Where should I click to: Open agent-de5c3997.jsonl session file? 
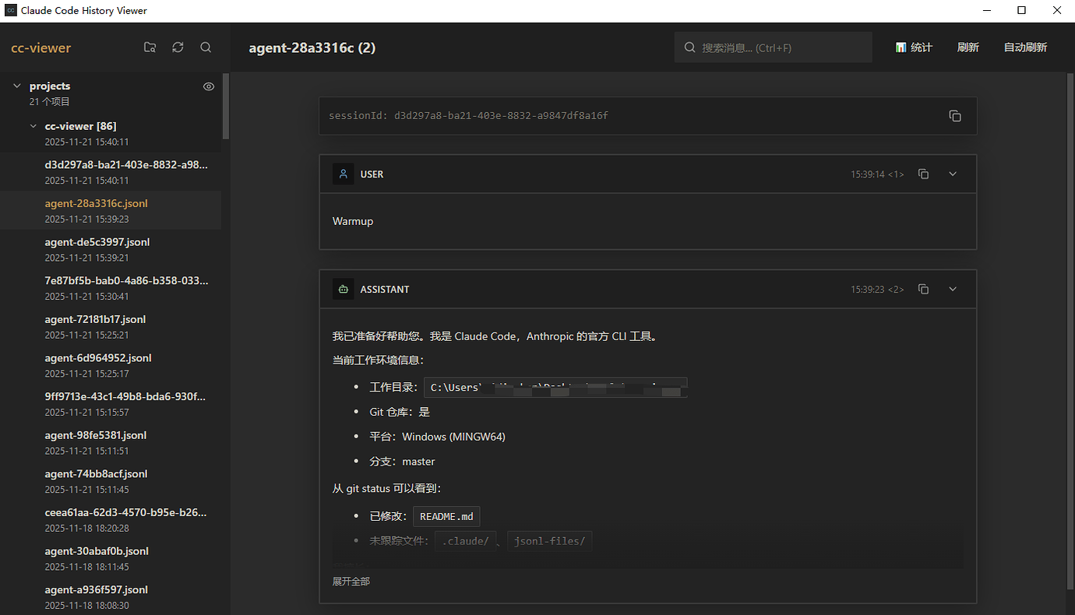[x=111, y=249]
